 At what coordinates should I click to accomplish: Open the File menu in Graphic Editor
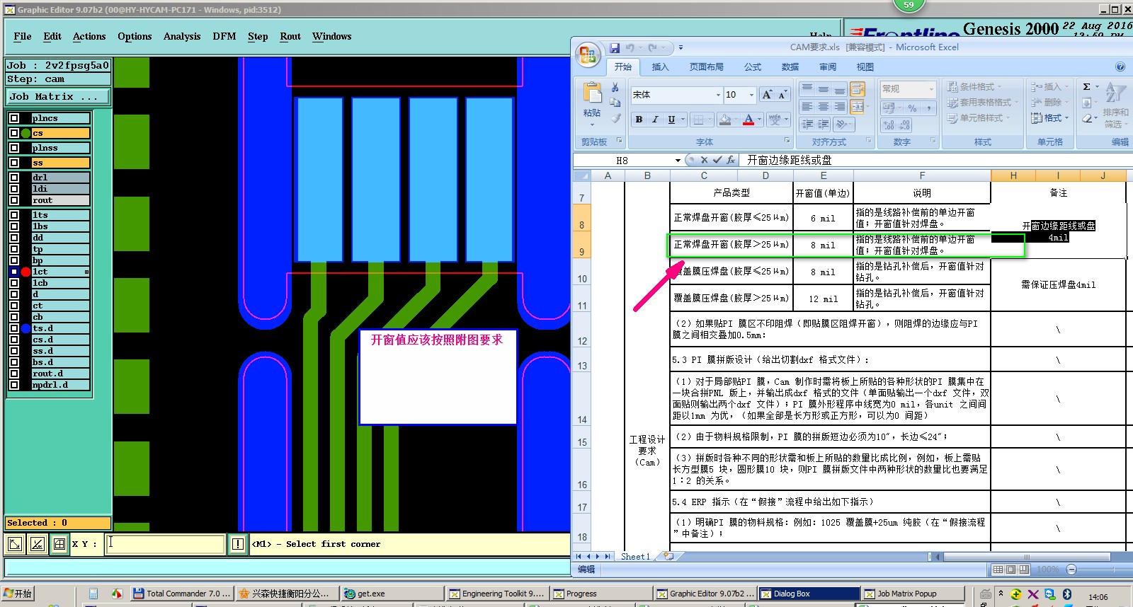click(x=23, y=36)
